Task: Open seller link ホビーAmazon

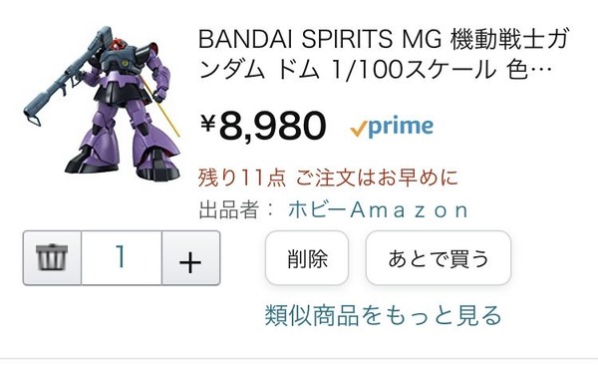Action: tap(379, 210)
